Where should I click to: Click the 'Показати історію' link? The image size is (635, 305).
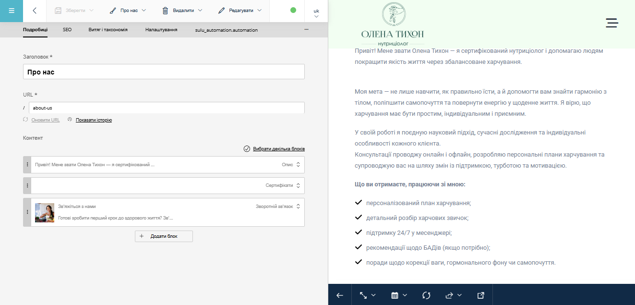(94, 120)
